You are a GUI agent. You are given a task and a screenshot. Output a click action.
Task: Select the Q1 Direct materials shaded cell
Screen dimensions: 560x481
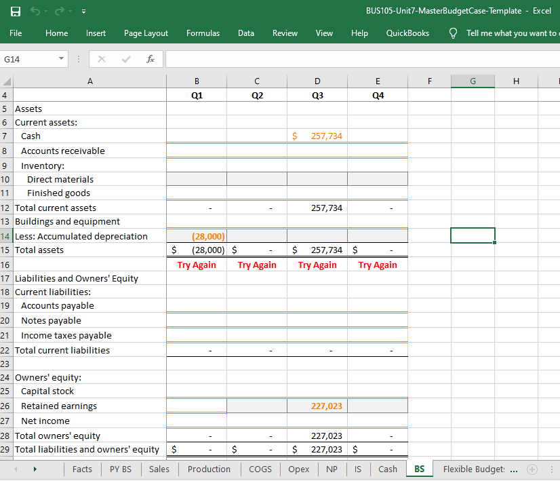click(197, 179)
